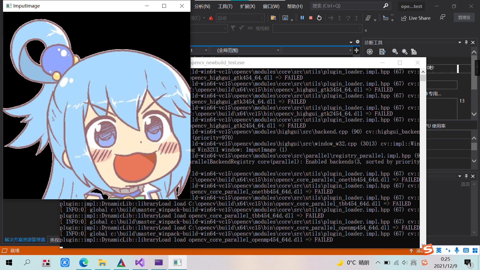The height and width of the screenshot is (270, 480).
Task: Open the Find in Files folder icon
Action: coord(273,18)
